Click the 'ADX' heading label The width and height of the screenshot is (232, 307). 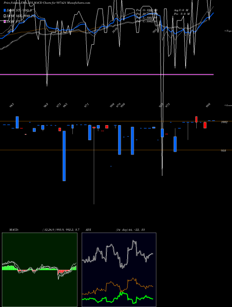[88, 230]
